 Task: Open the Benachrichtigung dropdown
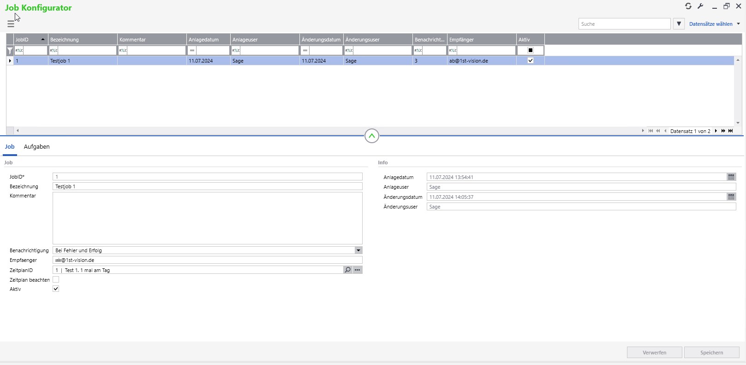(x=358, y=250)
